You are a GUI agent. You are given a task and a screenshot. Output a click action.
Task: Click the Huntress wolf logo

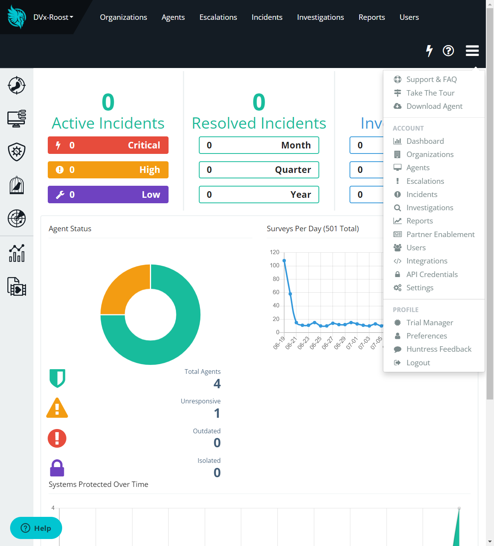click(16, 17)
